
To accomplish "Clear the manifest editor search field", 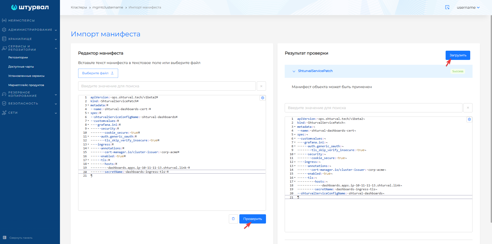I will pos(261,86).
